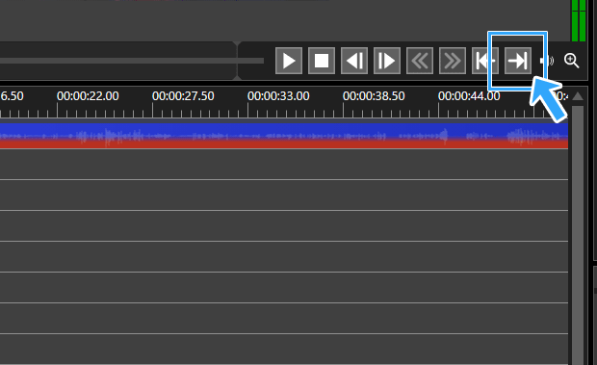Viewport: 597px width, 365px height.
Task: Click the timeline vertical scrollbar up arrow
Action: (x=578, y=96)
